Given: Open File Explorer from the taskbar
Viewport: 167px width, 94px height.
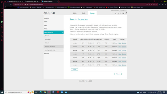Looking at the screenshot, I should (45, 92).
